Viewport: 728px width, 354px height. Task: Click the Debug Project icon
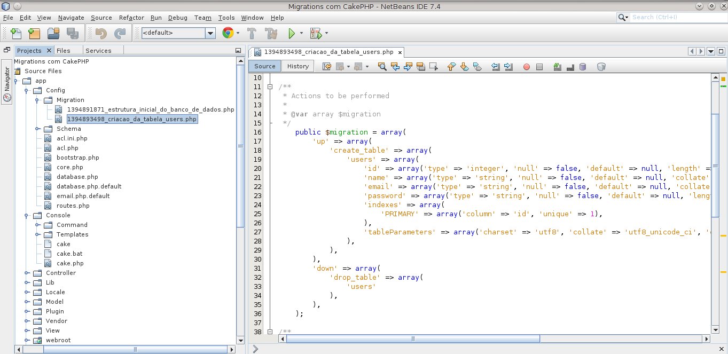[x=316, y=33]
